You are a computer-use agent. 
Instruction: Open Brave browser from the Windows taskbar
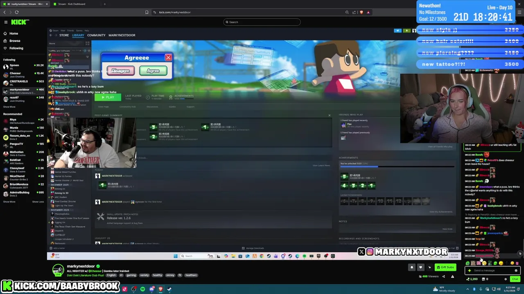pos(160,289)
